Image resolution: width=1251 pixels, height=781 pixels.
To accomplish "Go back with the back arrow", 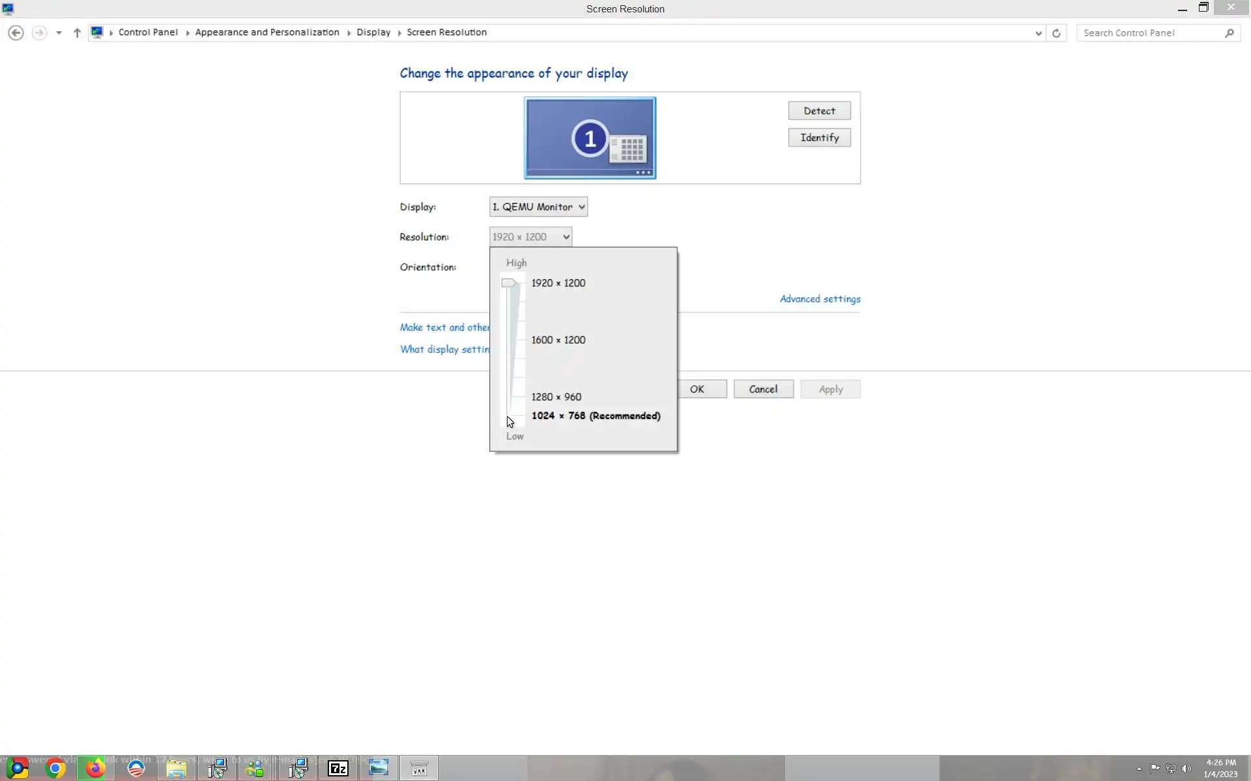I will point(16,33).
